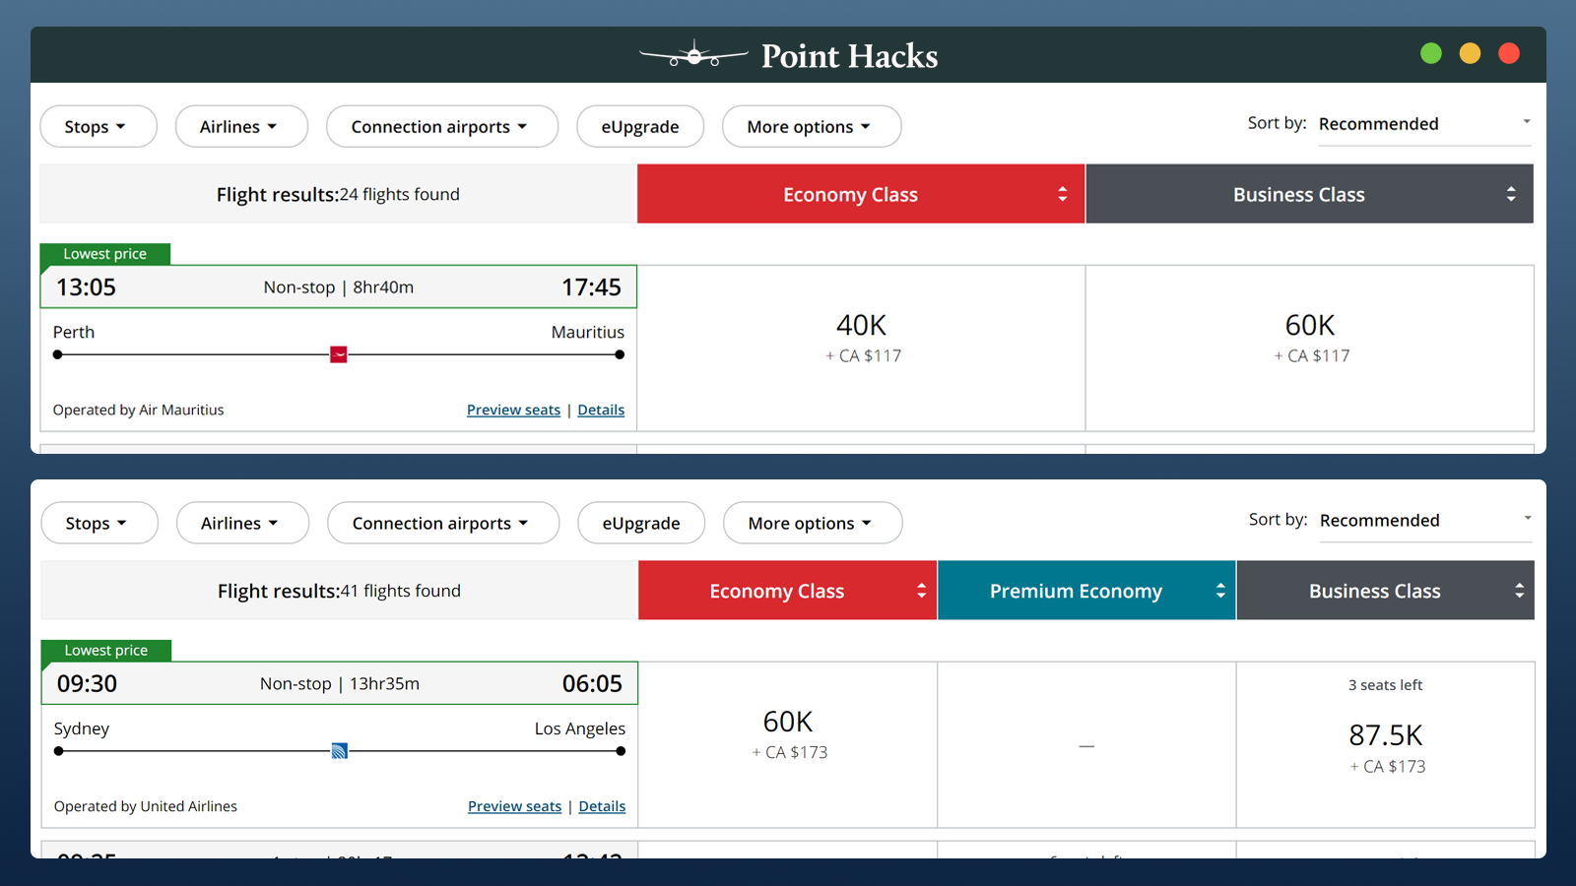Select Premium Economy tab in bottom panel
Screen dimensions: 1576x886
(1086, 591)
